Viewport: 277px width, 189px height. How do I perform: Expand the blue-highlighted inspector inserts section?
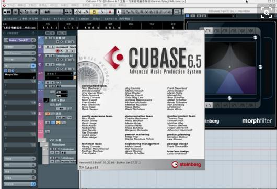pos(19,65)
